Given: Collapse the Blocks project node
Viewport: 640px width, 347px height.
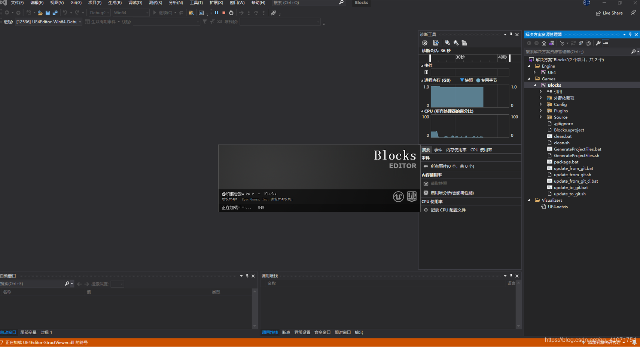Looking at the screenshot, I should pyautogui.click(x=534, y=85).
